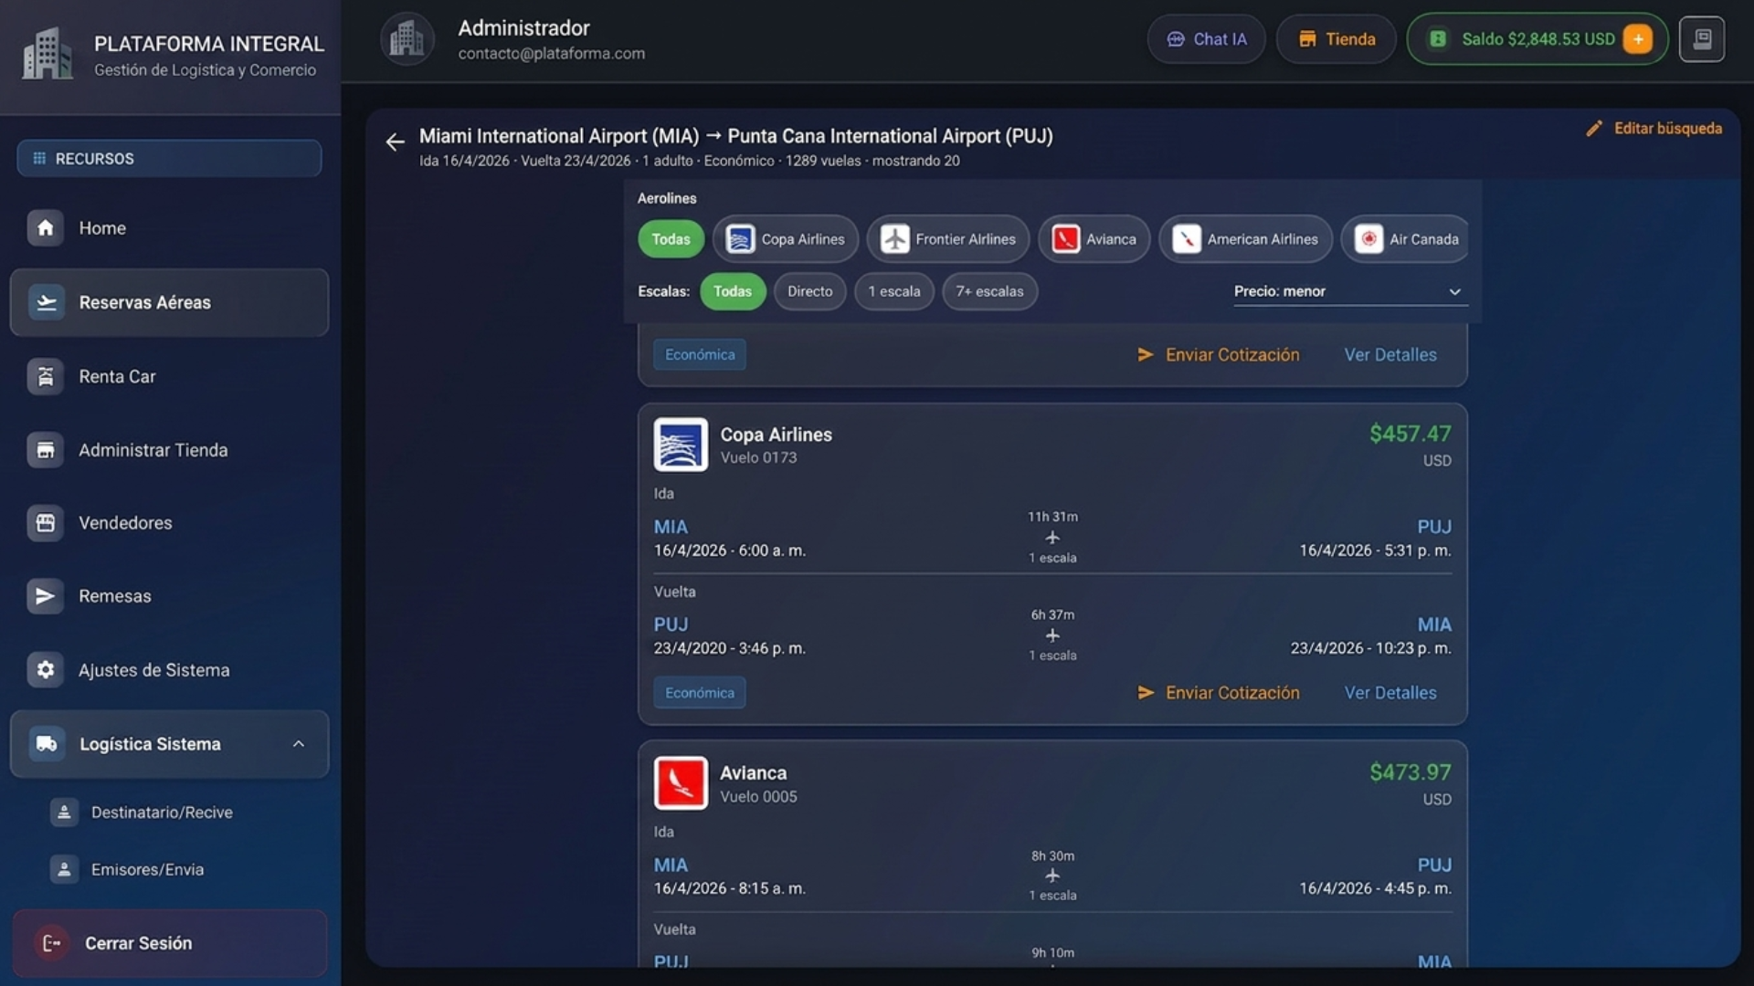This screenshot has width=1754, height=986.
Task: Open the receipt icon at top right
Action: (1701, 39)
